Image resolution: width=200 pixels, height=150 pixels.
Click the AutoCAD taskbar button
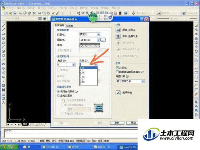(x=128, y=147)
